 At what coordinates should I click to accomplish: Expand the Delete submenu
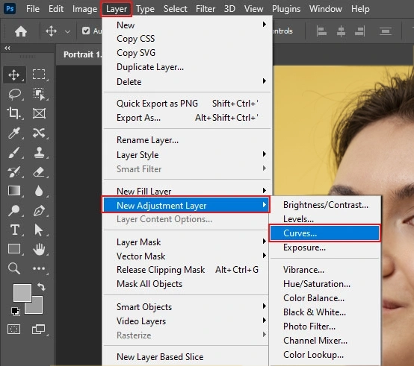[x=187, y=82]
